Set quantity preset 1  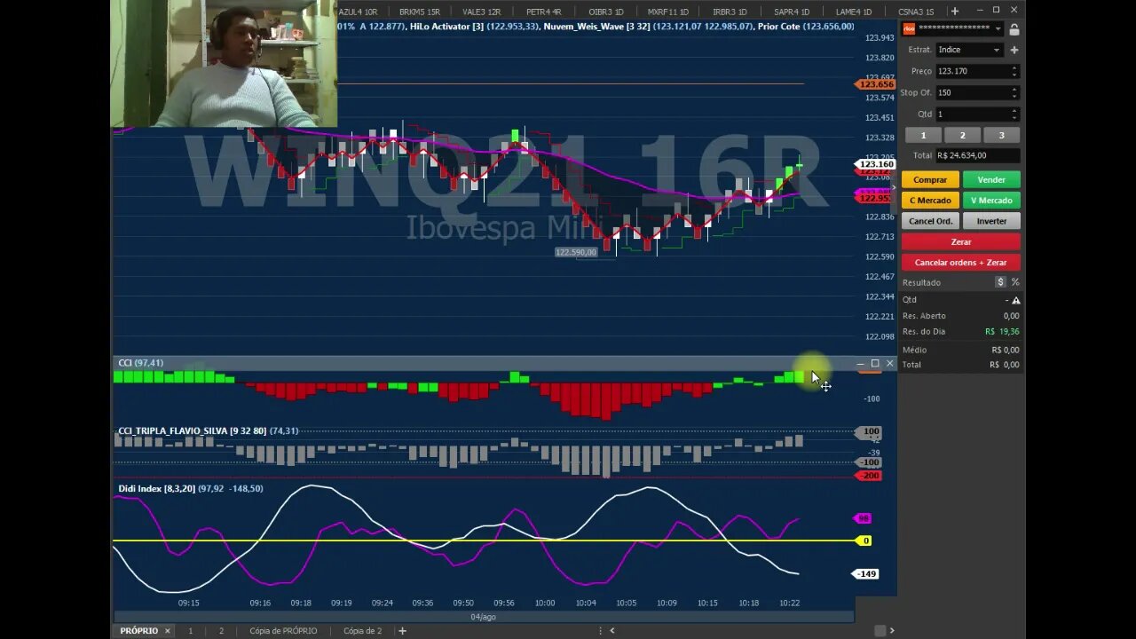click(923, 135)
